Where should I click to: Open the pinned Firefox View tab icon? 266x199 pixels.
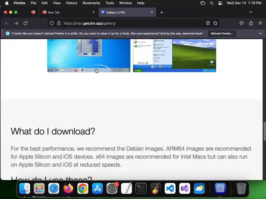[x=33, y=12]
